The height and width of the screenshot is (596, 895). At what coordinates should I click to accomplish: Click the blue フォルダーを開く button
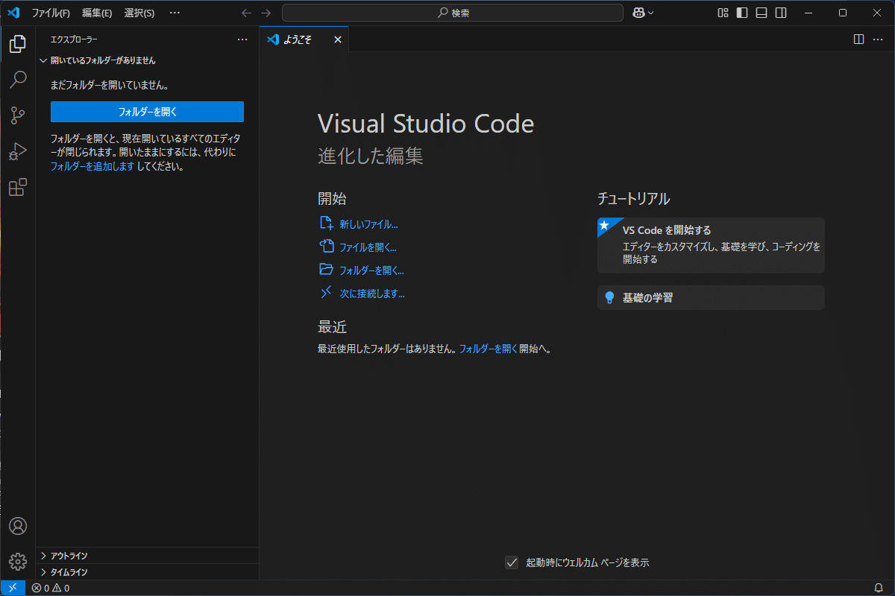pyautogui.click(x=147, y=112)
